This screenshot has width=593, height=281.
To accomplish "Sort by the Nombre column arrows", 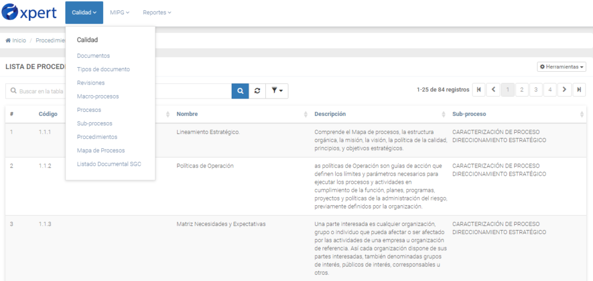I will click(x=306, y=114).
